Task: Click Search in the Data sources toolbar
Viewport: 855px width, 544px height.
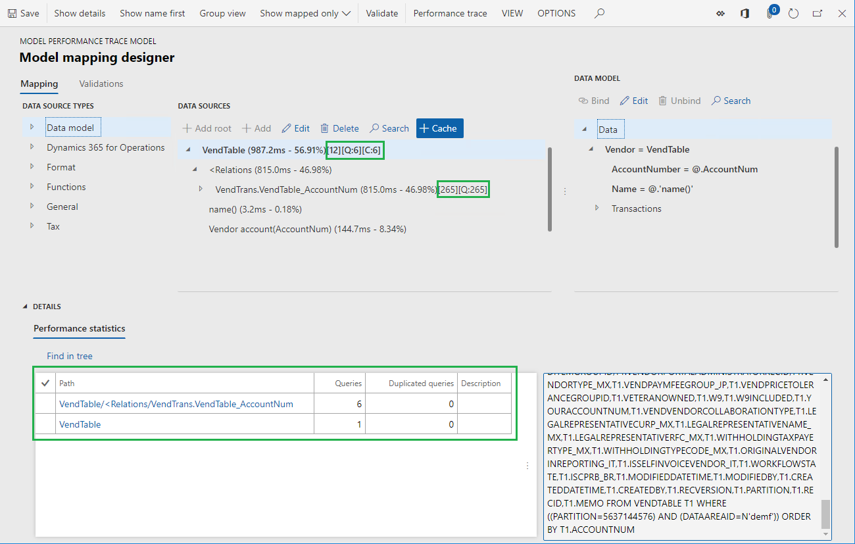Action: 389,128
